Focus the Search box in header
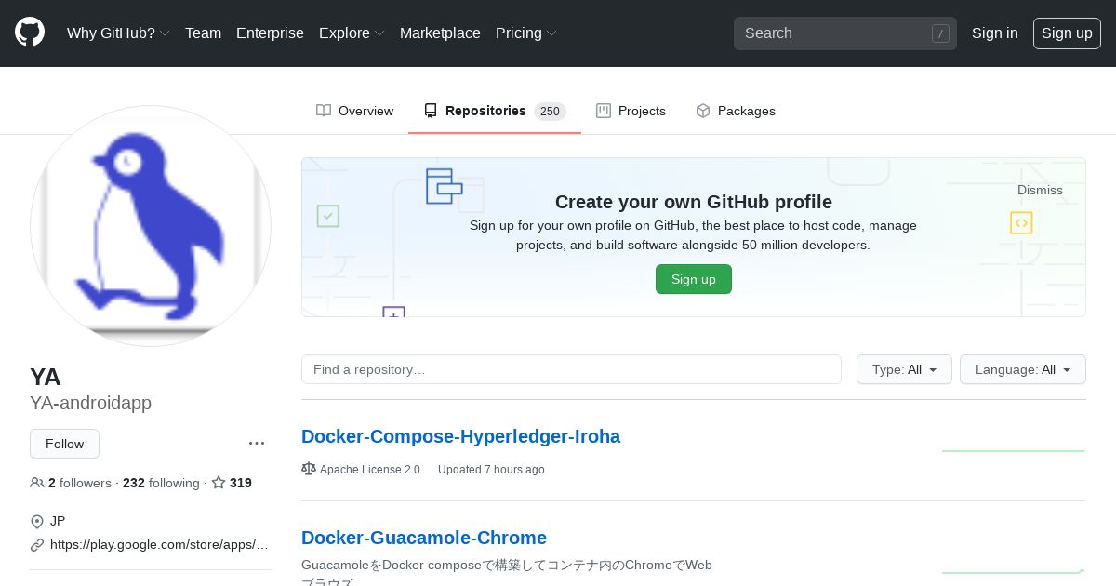The width and height of the screenshot is (1116, 586). [844, 33]
